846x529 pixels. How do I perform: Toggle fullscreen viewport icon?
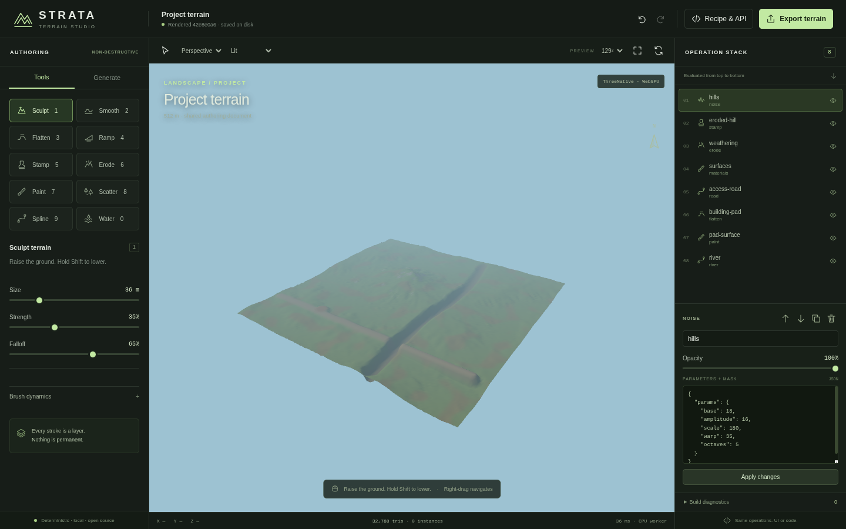[x=637, y=51]
